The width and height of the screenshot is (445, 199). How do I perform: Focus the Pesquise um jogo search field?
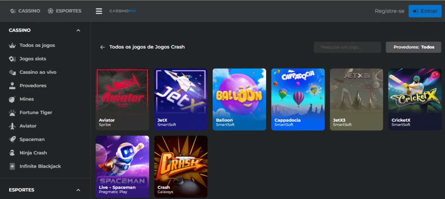click(x=347, y=47)
